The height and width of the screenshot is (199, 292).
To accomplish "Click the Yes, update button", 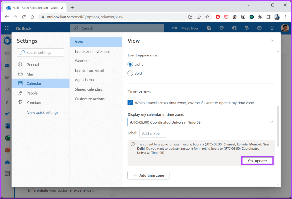I will click(x=257, y=161).
